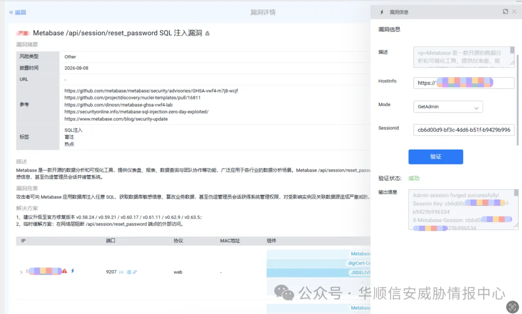Click the 组件 column header
The height and width of the screenshot is (314, 522).
tap(271, 241)
